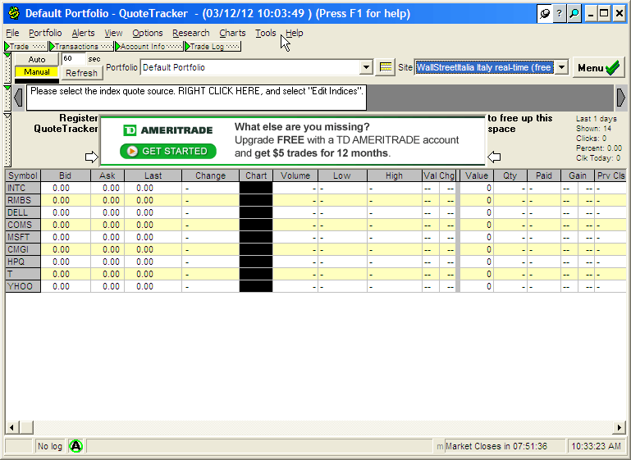Sort by the Bid column header

tap(65, 175)
